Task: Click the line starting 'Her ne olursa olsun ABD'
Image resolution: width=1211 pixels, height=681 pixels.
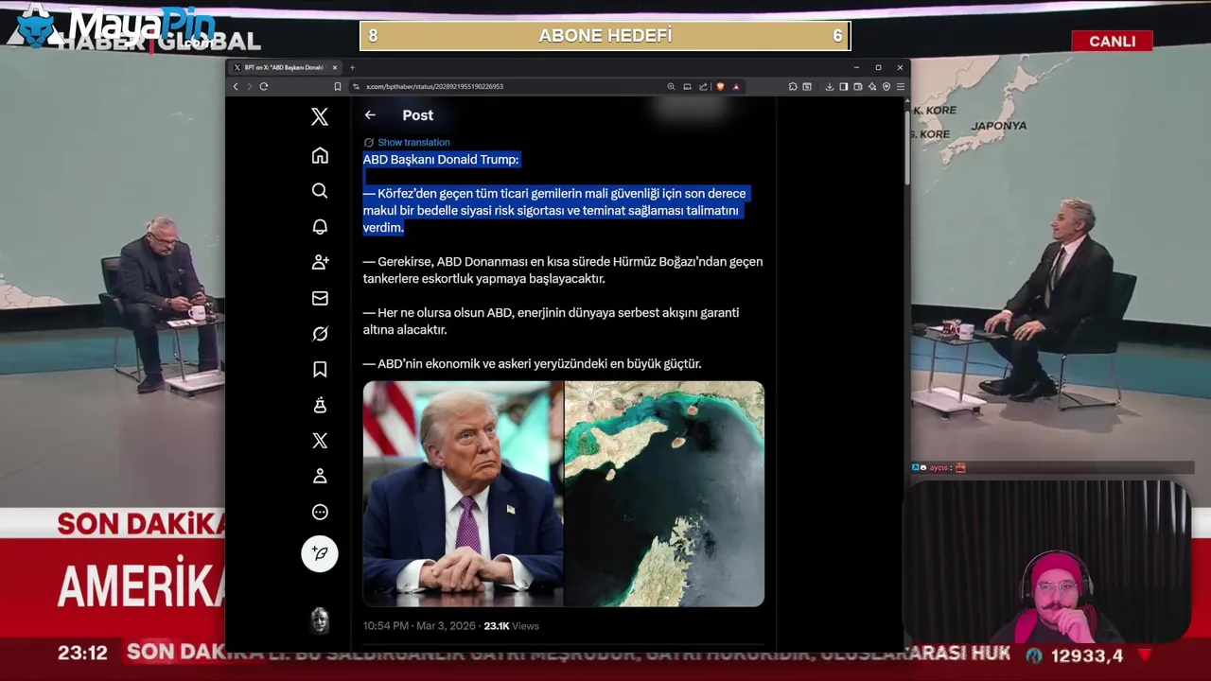Action: click(x=551, y=313)
